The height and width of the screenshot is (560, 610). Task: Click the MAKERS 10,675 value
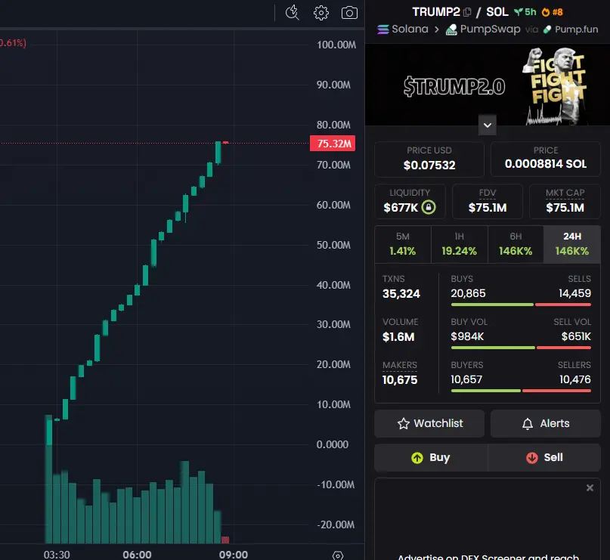pyautogui.click(x=400, y=380)
